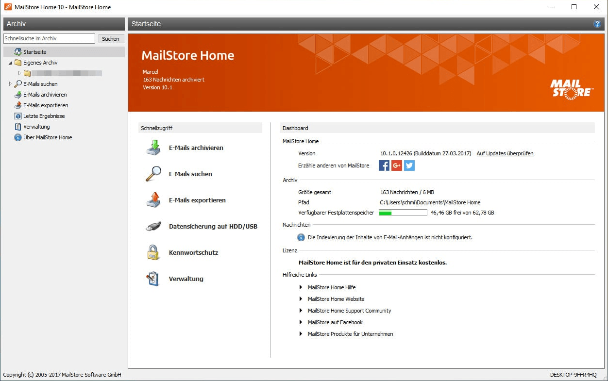Click the Über MailStore Home info icon
Screen dimensions: 608x381
pyautogui.click(x=18, y=137)
